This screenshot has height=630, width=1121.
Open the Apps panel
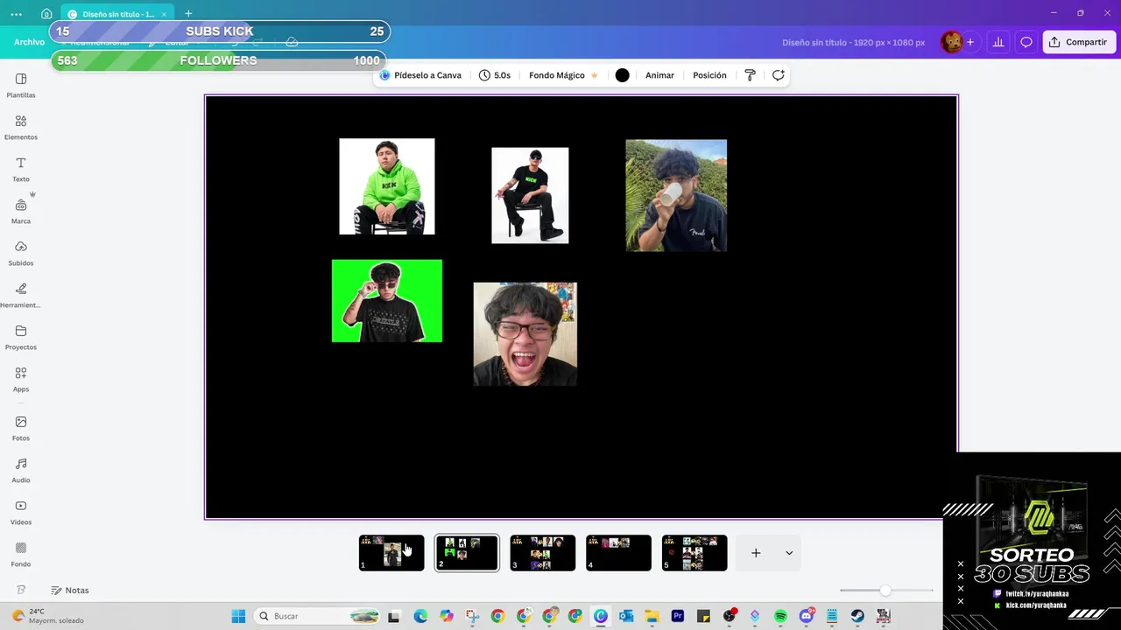tap(21, 379)
